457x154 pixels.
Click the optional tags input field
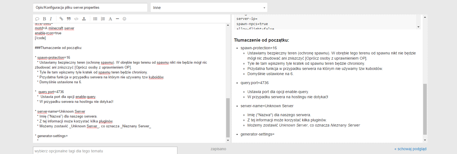(x=105, y=151)
